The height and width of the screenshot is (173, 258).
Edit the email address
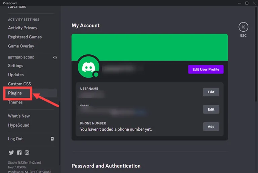[211, 109]
